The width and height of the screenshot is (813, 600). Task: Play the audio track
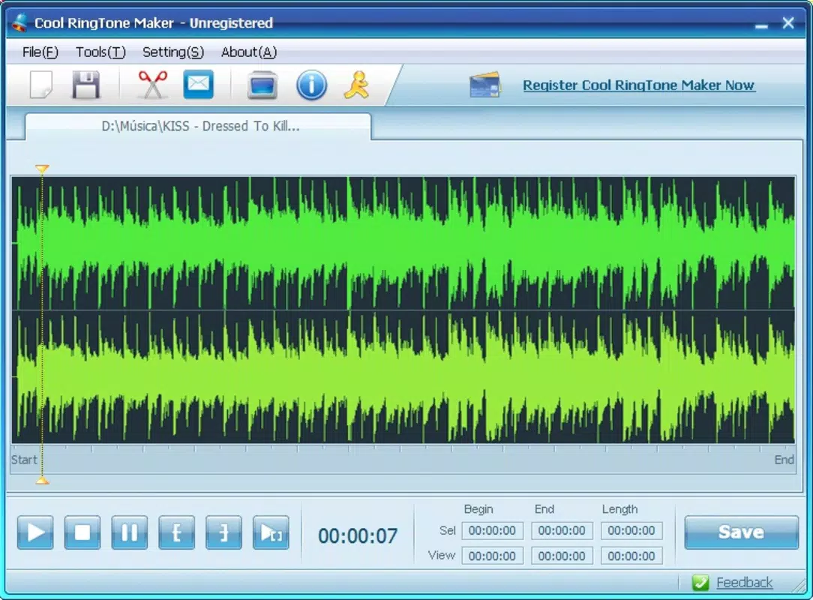(35, 532)
